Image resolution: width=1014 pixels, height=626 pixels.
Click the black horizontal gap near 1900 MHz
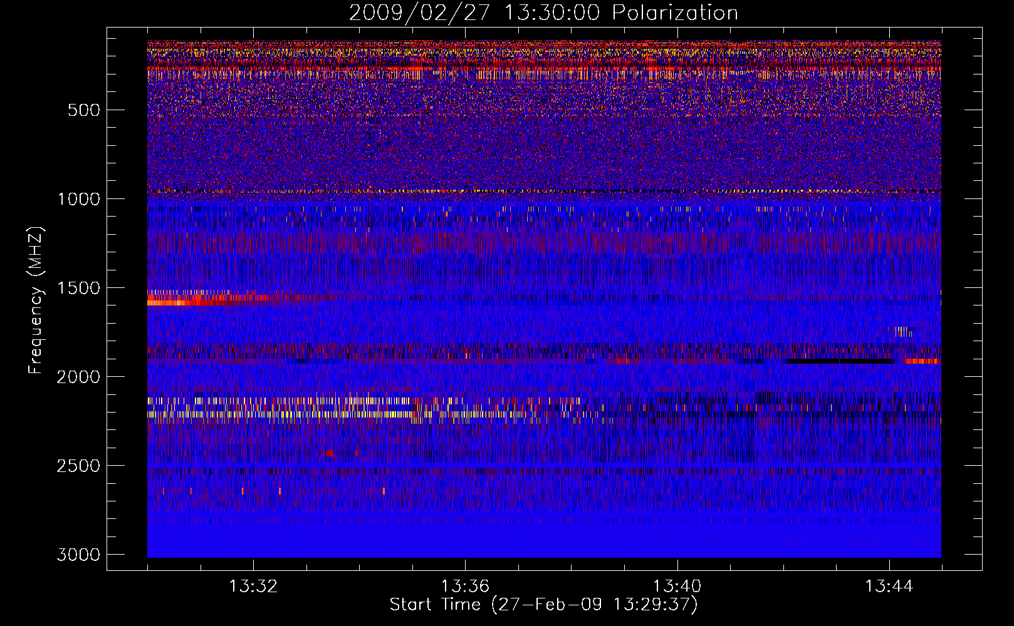pyautogui.click(x=840, y=361)
